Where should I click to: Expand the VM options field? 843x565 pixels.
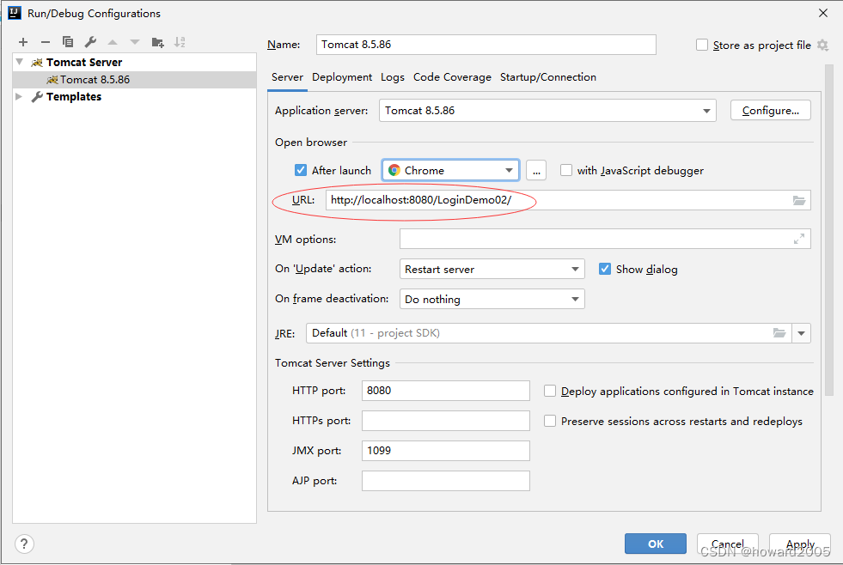tap(799, 239)
